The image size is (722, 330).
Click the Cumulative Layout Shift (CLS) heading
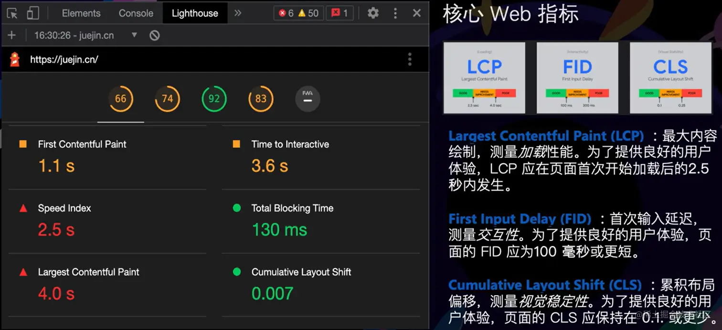pyautogui.click(x=545, y=285)
